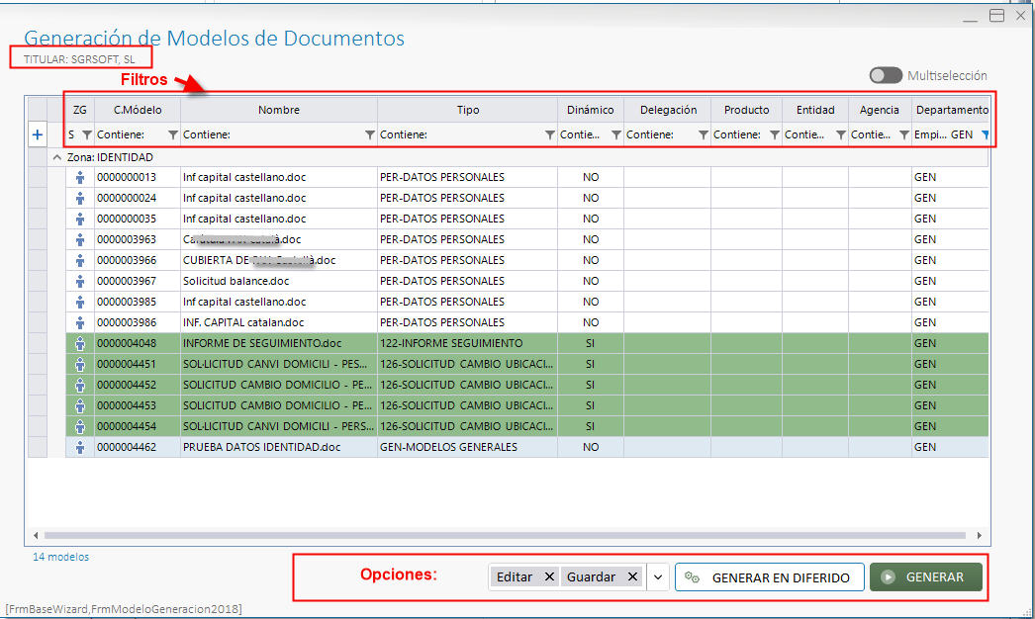The height and width of the screenshot is (619, 1035).
Task: Click the horizontal scrollbar right arrow
Action: coord(979,535)
